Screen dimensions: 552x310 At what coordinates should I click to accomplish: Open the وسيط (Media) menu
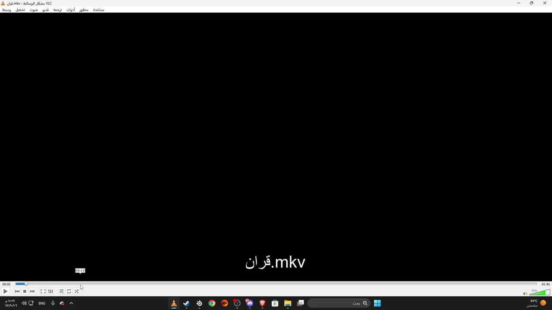[x=6, y=9]
